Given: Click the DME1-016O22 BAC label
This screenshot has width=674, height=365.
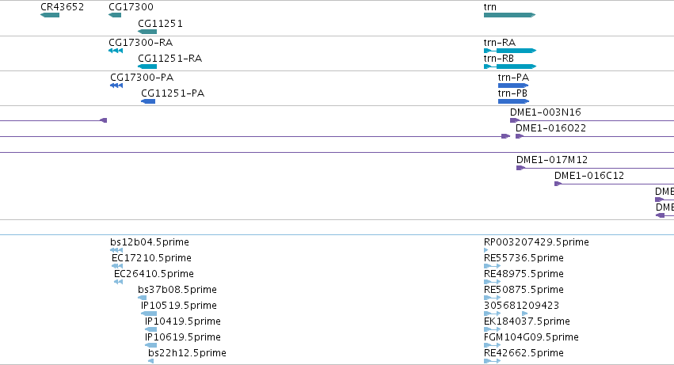Looking at the screenshot, I should 550,128.
